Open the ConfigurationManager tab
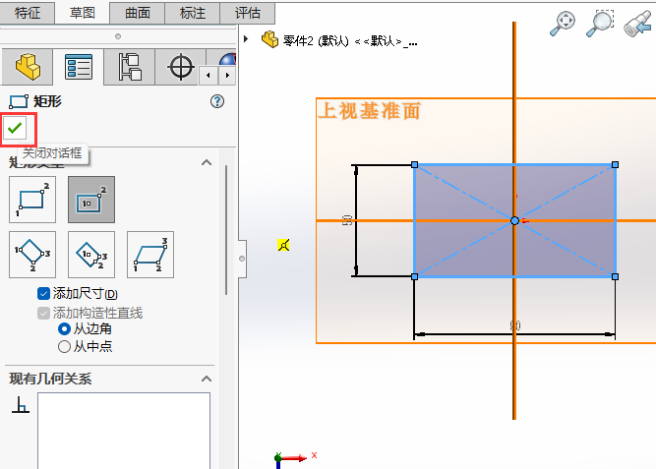Screen dimensions: 656x469 129,67
